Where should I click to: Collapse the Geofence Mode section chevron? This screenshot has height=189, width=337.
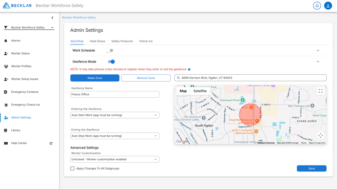(318, 62)
